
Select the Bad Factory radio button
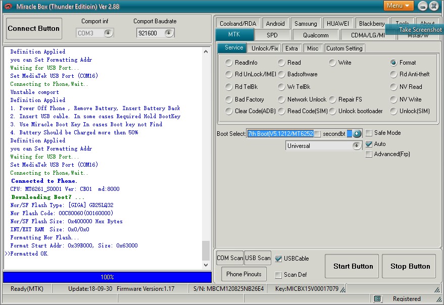229,99
